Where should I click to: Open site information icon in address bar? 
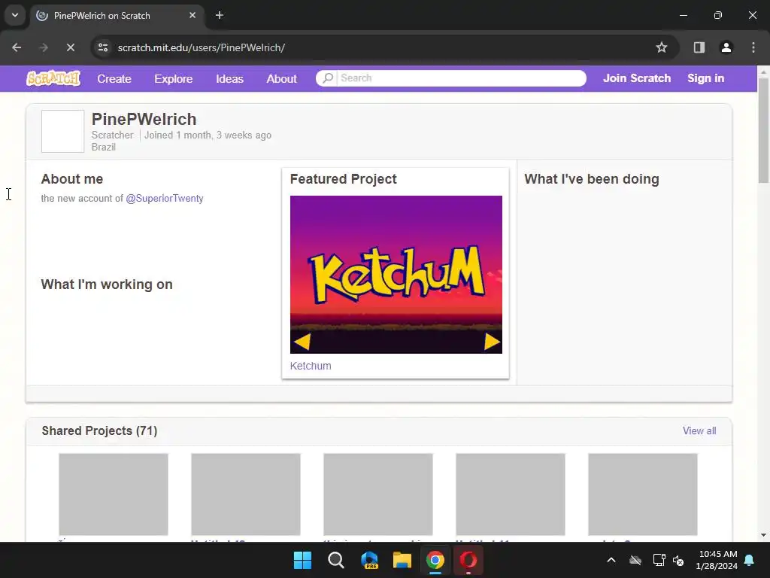point(103,47)
